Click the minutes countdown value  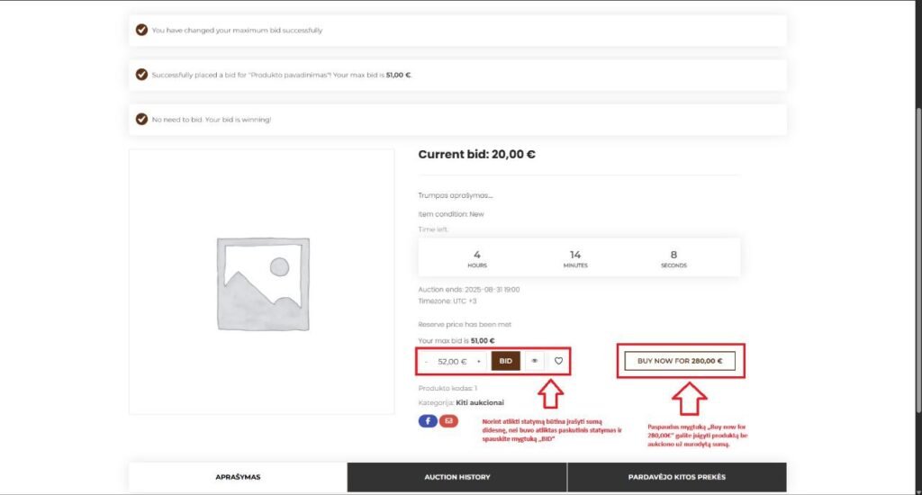pos(575,255)
